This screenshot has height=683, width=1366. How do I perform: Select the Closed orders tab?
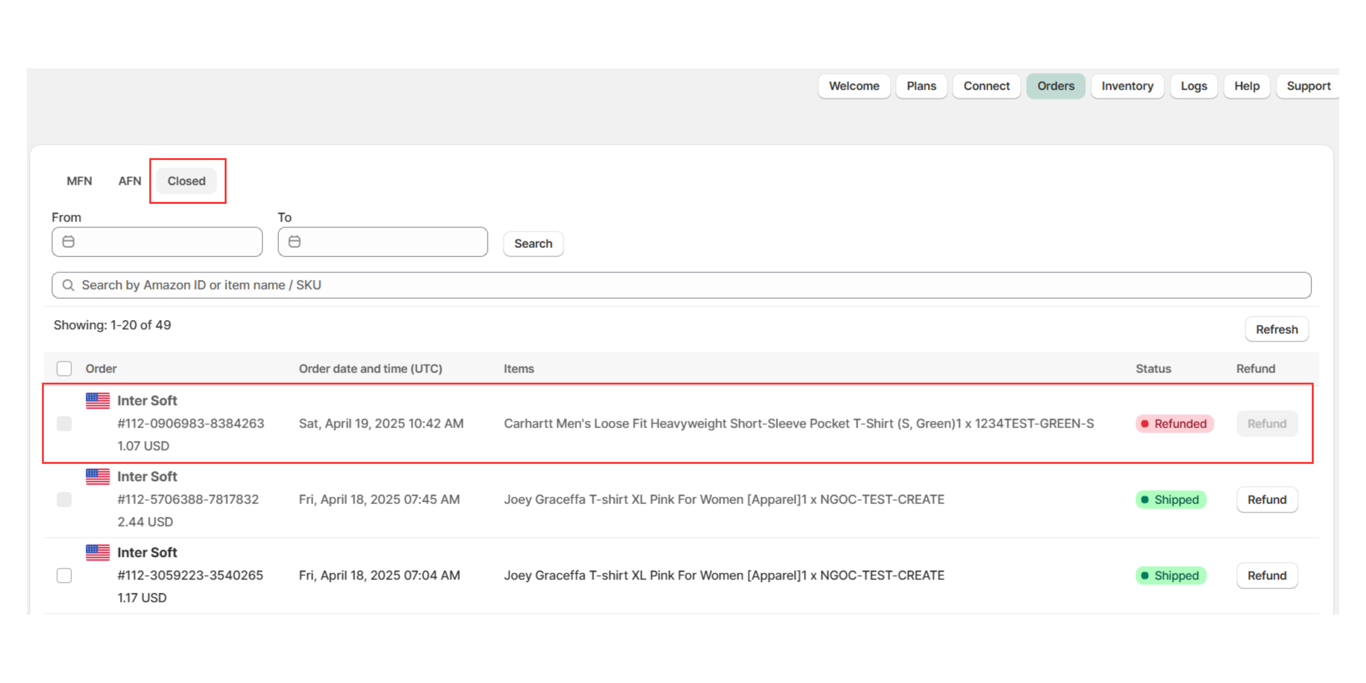tap(186, 181)
